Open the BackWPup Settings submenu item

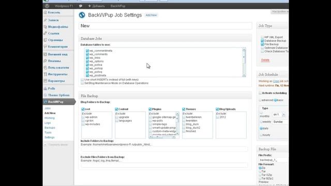coord(50,137)
